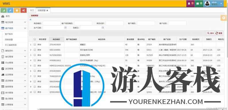Screen dimensions: 228x110
Task: Open calendar picker for 到期日
Action: click(x=103, y=28)
